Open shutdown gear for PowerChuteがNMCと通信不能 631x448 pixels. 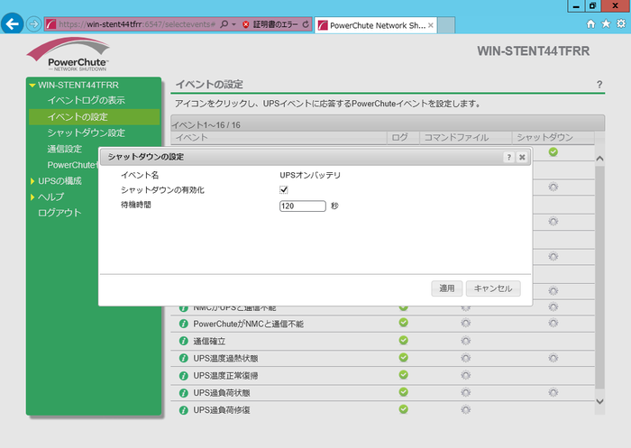tap(553, 324)
